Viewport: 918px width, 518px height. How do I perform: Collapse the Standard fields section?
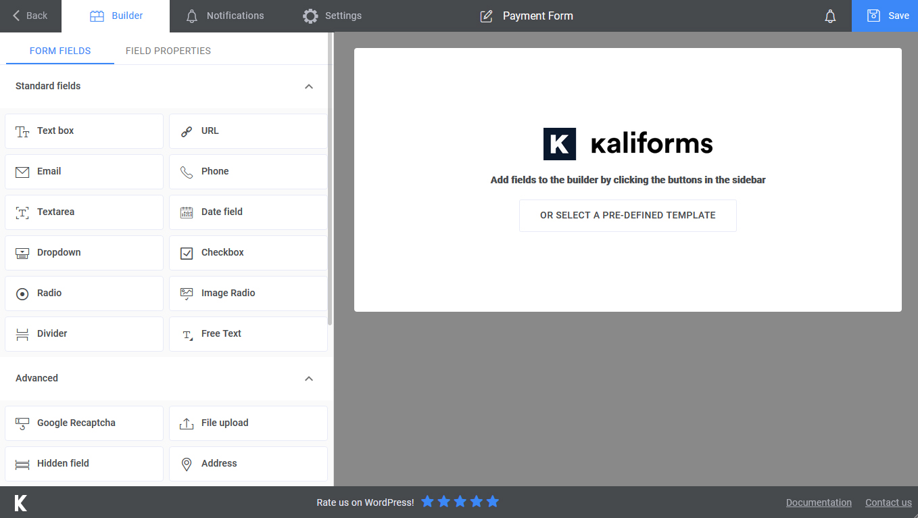[309, 87]
